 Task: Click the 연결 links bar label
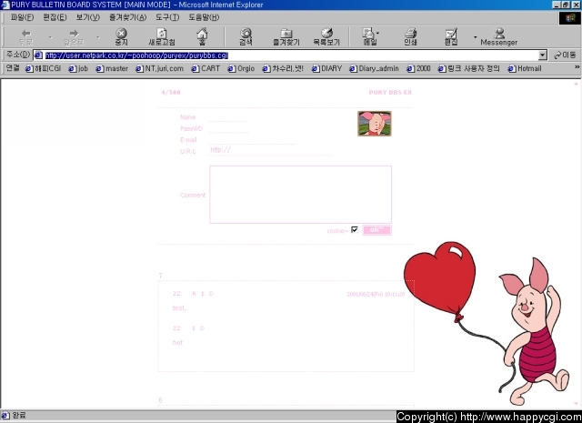tap(13, 68)
